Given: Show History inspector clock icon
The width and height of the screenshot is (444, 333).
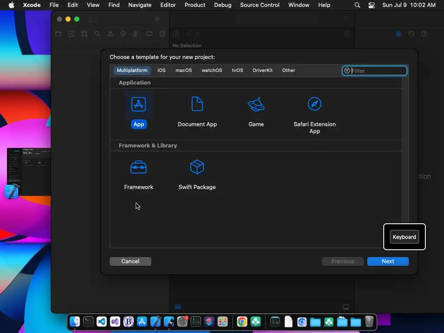Looking at the screenshot, I should coord(411,34).
